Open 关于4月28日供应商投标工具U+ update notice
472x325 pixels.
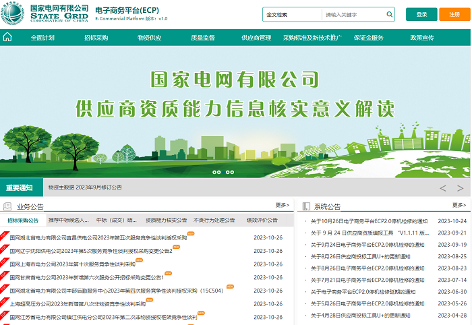point(360,316)
